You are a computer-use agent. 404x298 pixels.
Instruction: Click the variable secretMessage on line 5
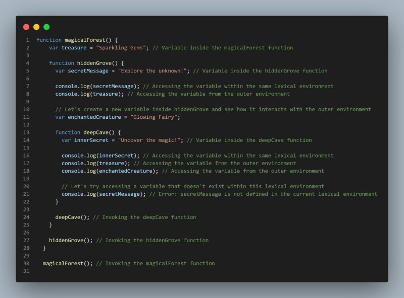[x=88, y=70]
